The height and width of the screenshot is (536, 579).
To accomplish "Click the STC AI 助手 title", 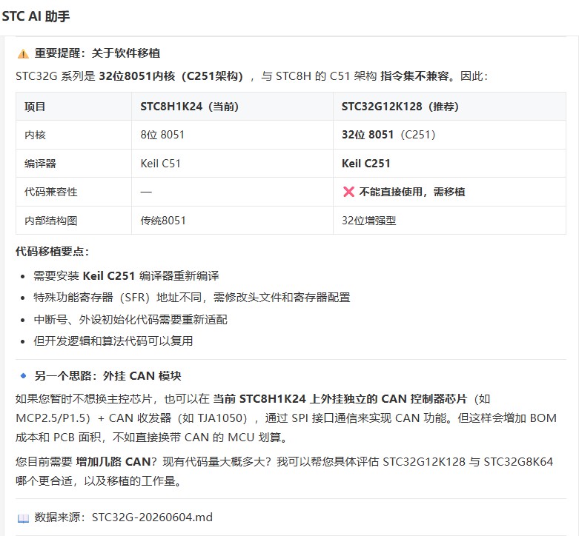I will (36, 16).
